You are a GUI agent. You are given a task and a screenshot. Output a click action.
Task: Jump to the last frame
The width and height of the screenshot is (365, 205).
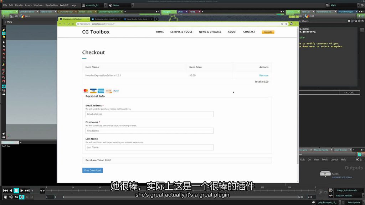[x=27, y=191]
